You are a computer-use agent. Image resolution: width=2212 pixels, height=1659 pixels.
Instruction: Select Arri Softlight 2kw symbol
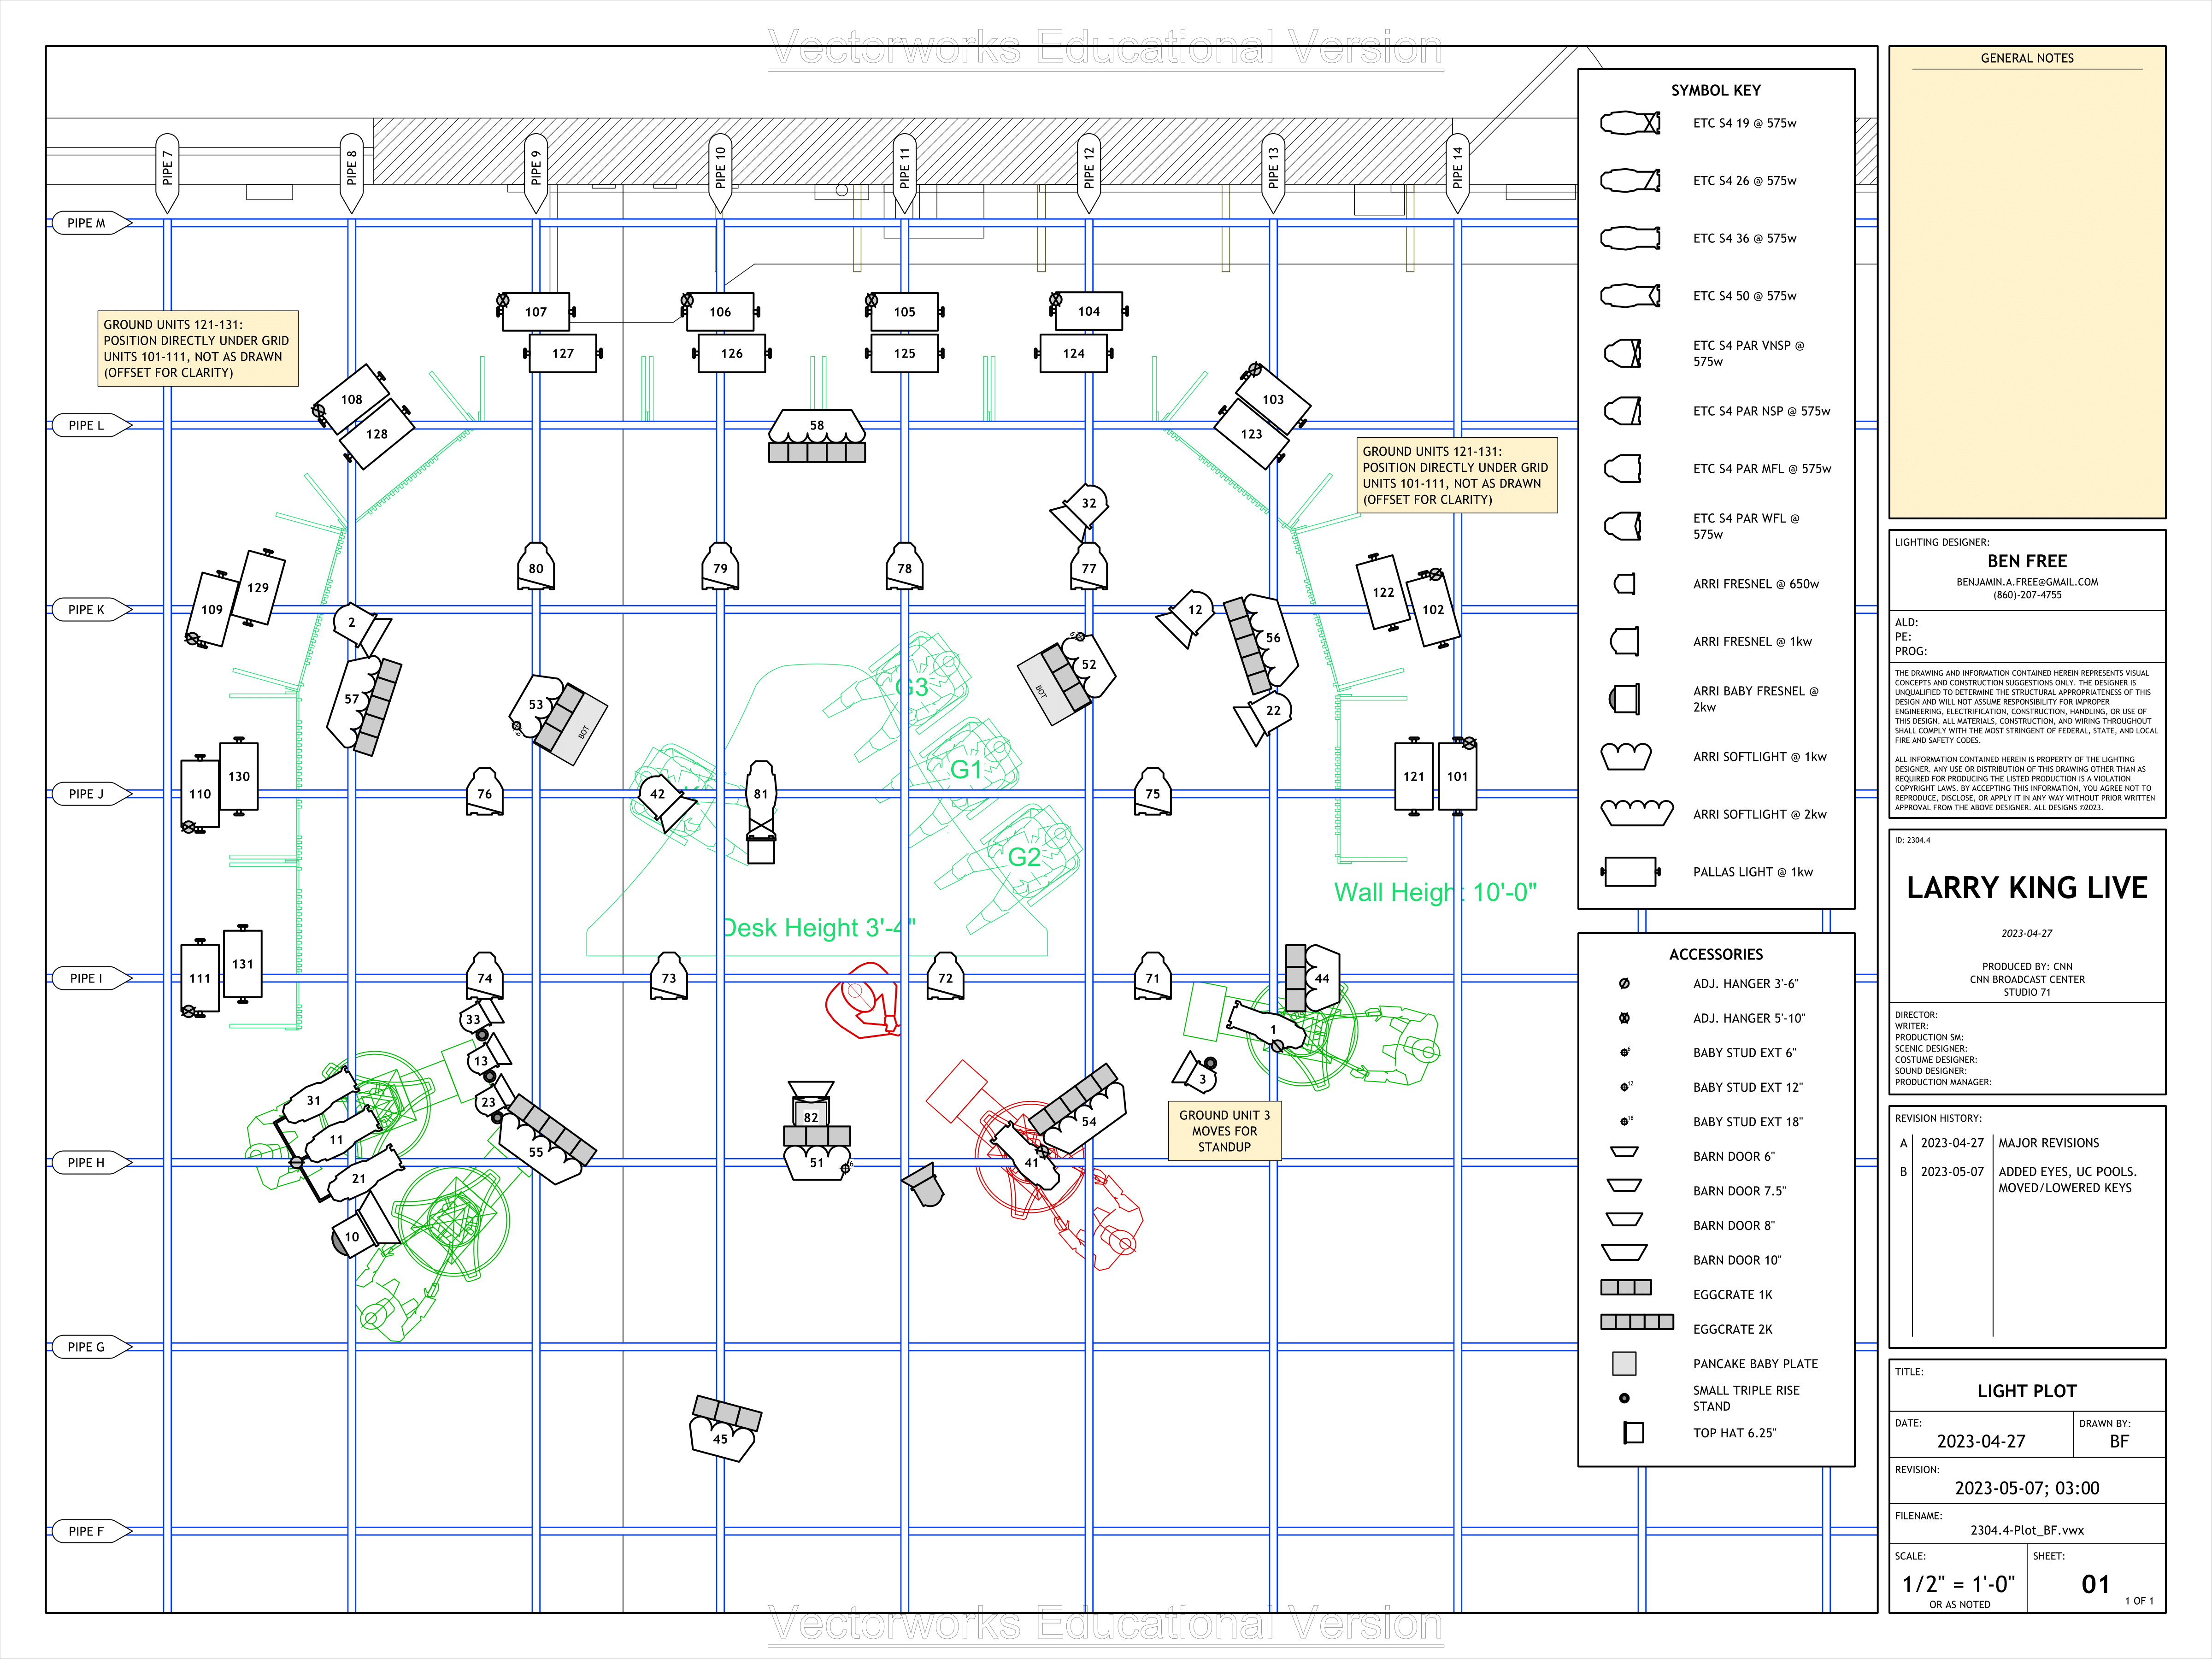(1637, 814)
